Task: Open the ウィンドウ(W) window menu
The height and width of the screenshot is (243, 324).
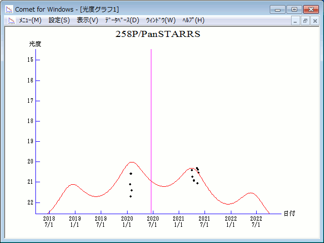Action: point(160,20)
